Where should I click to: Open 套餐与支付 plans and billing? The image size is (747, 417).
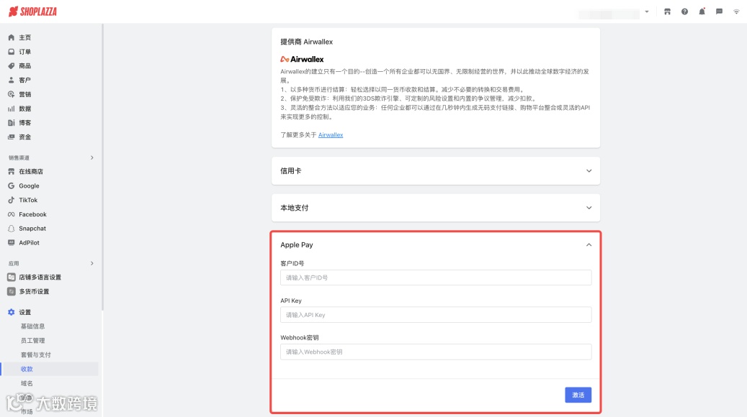click(36, 354)
